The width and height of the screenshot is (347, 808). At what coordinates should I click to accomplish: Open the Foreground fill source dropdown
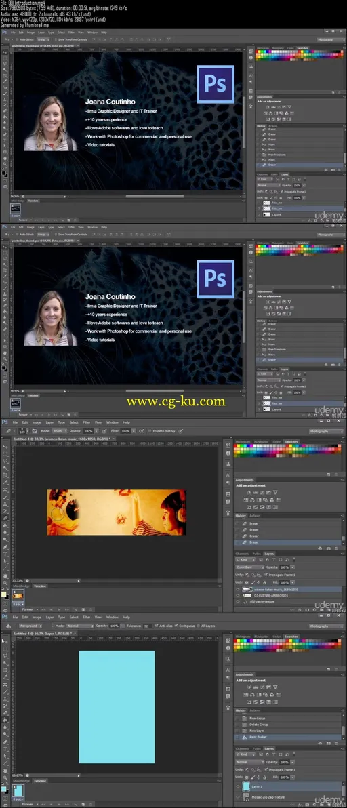click(31, 626)
